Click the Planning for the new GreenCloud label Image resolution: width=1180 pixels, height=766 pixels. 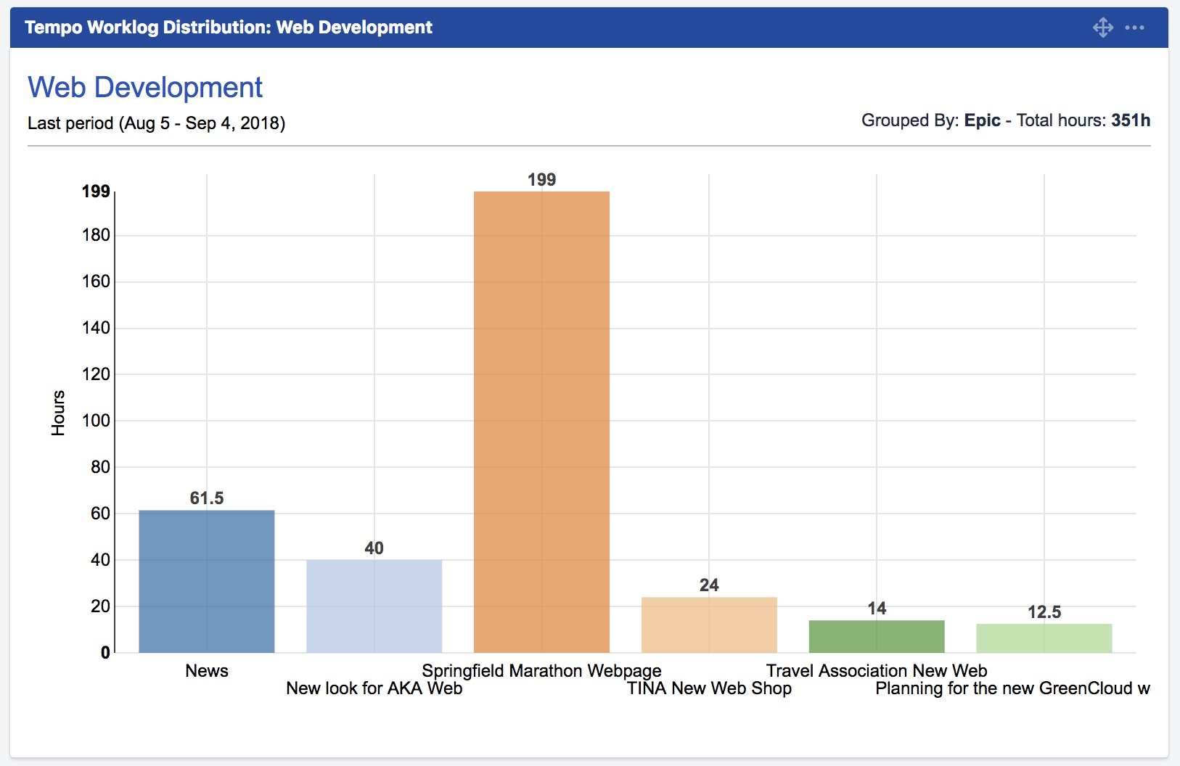(x=1012, y=688)
